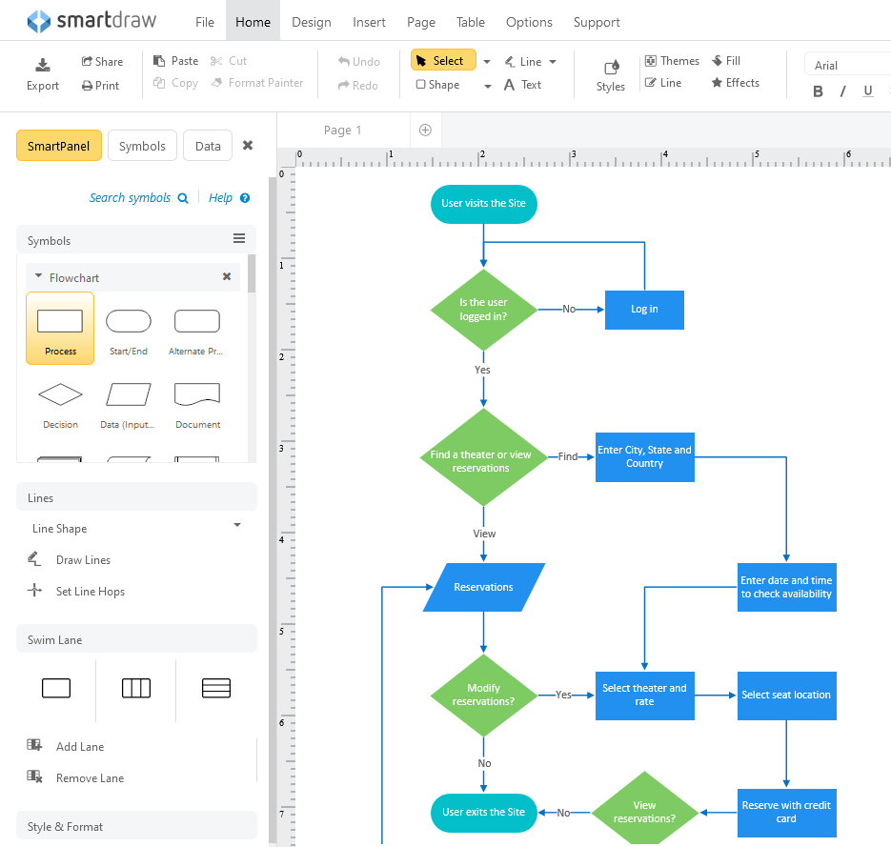Select the Process symbol

[x=60, y=329]
